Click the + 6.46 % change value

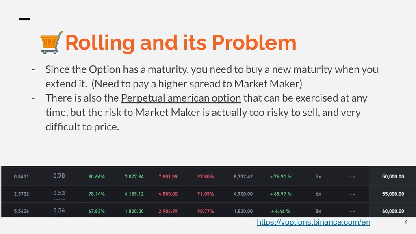click(x=282, y=211)
